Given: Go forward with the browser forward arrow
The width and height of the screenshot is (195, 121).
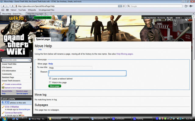Looking at the screenshot, I should tap(7, 6).
